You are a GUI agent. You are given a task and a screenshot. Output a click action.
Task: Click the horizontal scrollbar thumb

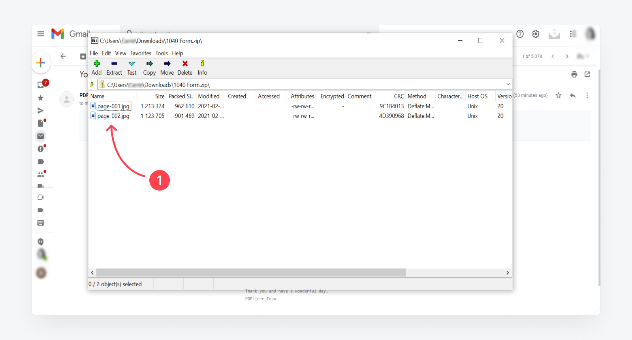coord(251,273)
